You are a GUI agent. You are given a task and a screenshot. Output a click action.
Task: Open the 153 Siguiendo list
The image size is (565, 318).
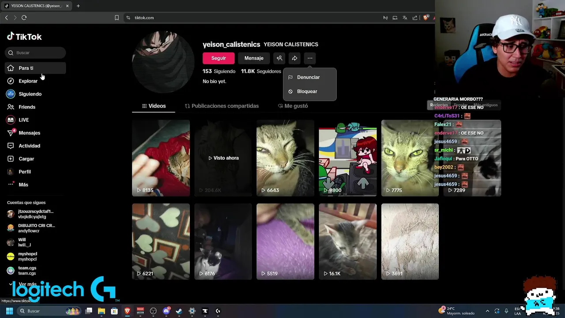219,71
